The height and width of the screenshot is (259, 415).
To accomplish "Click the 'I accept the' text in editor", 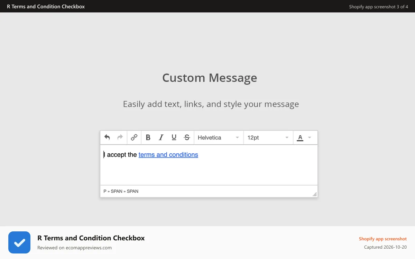I will click(120, 155).
